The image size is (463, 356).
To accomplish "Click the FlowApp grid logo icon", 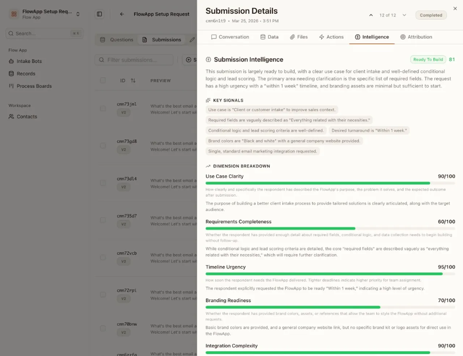I will [14, 14].
